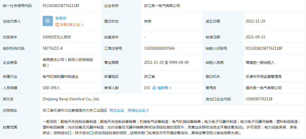Click registration authority 乐清市市场监督管理局
306x139 pixels.
264,77
